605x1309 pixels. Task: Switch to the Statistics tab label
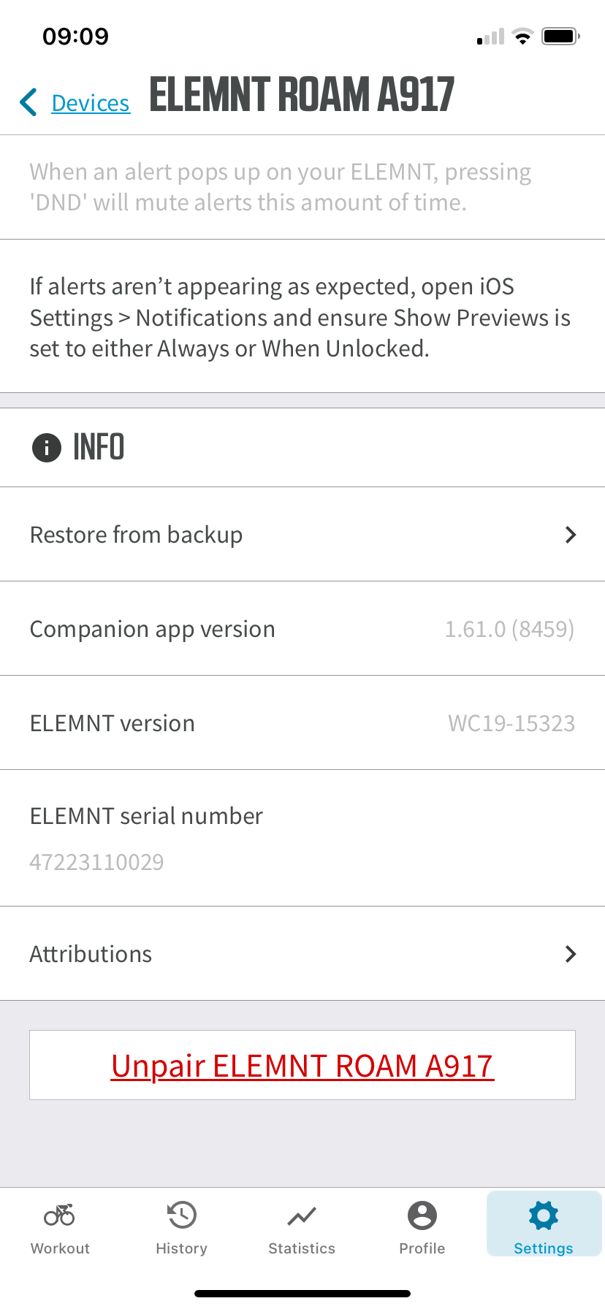[x=302, y=1248]
